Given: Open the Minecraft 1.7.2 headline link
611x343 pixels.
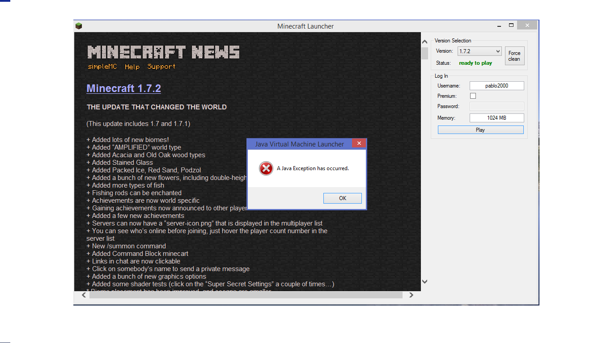Looking at the screenshot, I should 123,88.
